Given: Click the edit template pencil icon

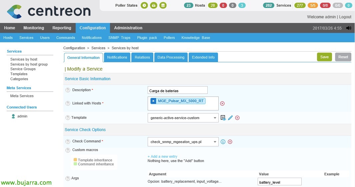Looking at the screenshot, I should click(x=230, y=118).
